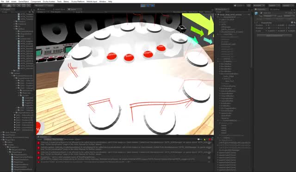The height and width of the screenshot is (172, 296).
Task: Select the Hand tool in toolbar
Action: (4, 6)
